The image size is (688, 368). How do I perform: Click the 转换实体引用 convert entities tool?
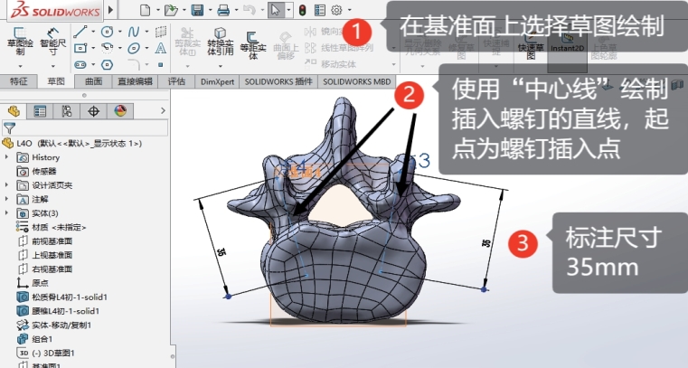(220, 42)
